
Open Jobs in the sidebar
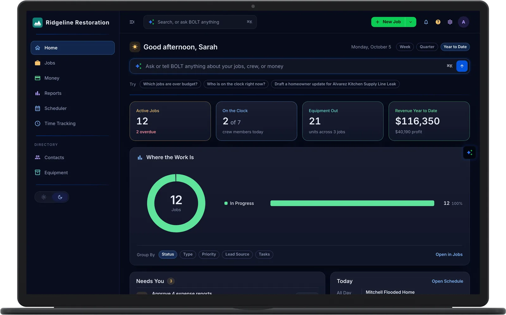pyautogui.click(x=73, y=63)
